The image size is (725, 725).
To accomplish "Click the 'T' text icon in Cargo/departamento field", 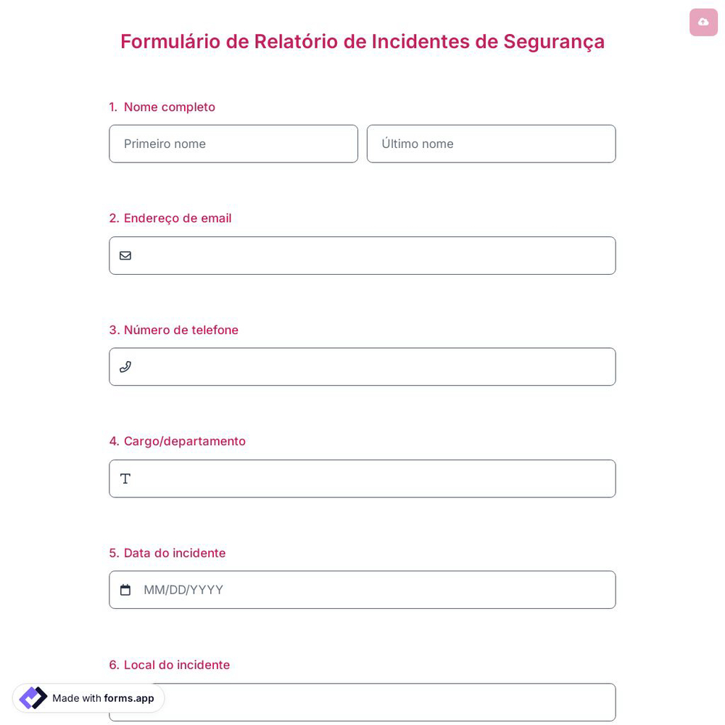I will click(x=125, y=478).
